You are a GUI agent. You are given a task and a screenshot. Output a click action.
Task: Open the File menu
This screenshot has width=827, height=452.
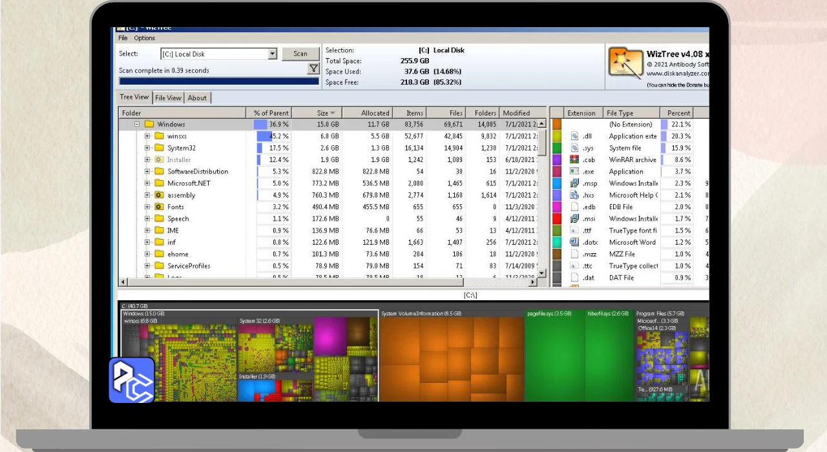pyautogui.click(x=123, y=38)
